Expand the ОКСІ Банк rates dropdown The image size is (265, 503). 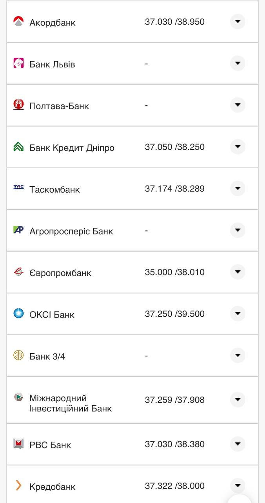click(238, 314)
